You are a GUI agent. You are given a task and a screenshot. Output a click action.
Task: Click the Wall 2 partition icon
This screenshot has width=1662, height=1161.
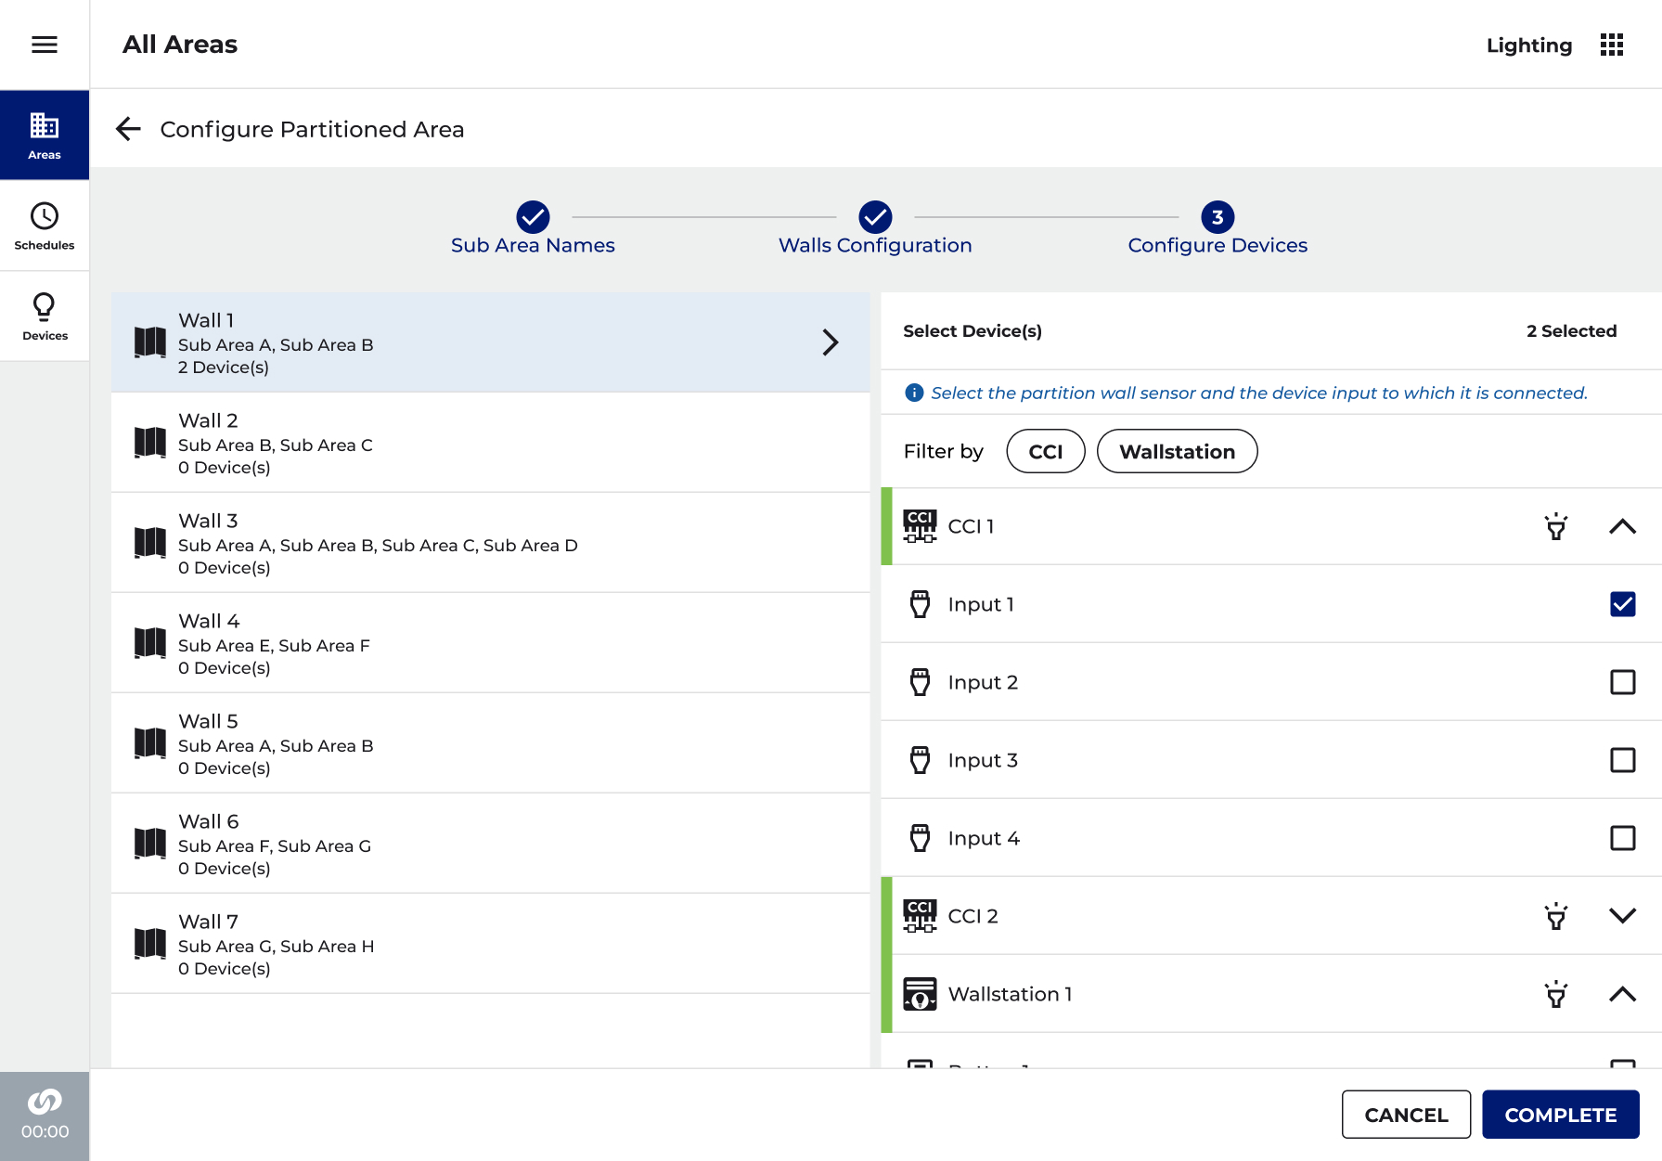(150, 442)
